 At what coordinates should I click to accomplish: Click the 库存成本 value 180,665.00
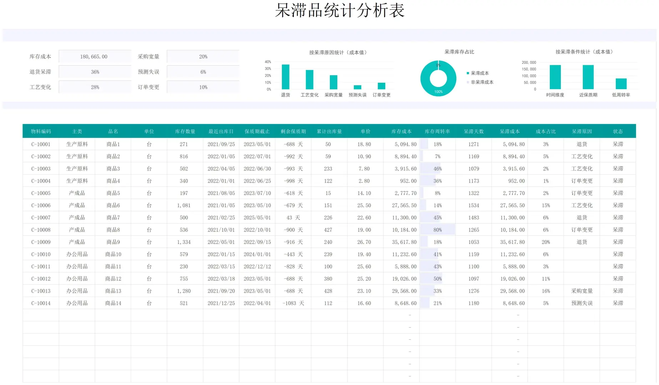[95, 57]
